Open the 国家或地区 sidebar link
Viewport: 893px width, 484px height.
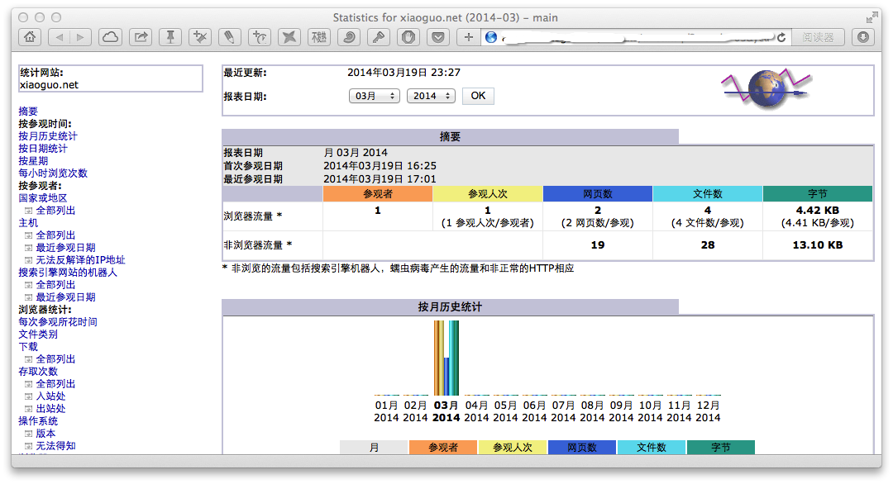(43, 198)
